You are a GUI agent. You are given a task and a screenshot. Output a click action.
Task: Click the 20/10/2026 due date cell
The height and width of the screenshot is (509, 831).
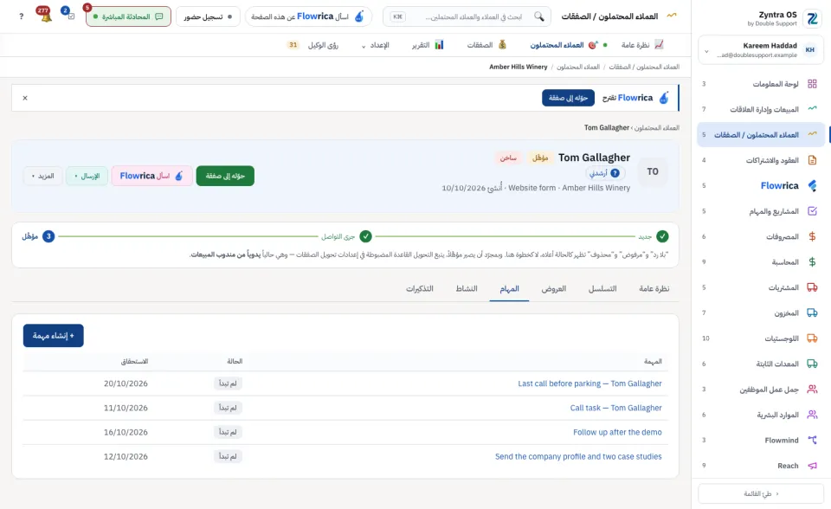point(126,383)
